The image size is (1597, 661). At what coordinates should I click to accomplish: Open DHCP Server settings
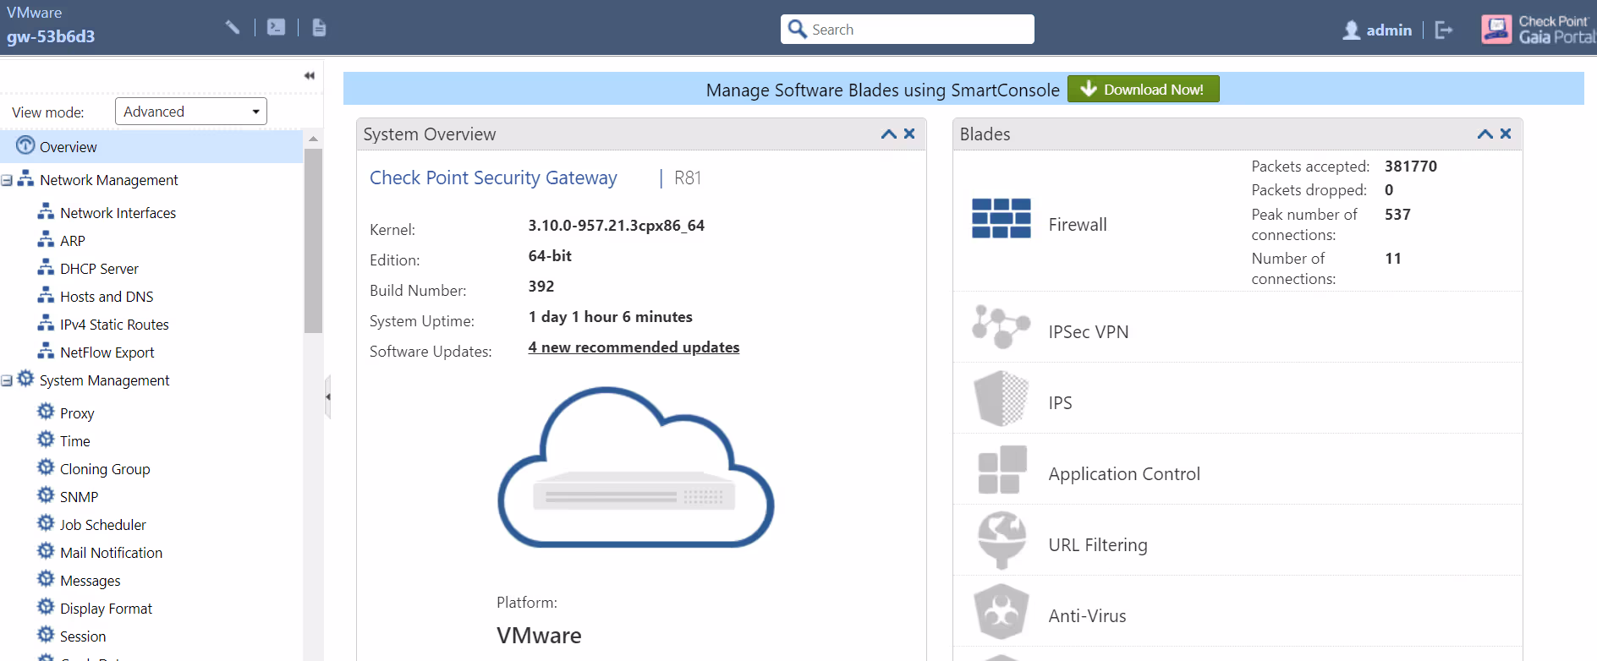coord(99,269)
